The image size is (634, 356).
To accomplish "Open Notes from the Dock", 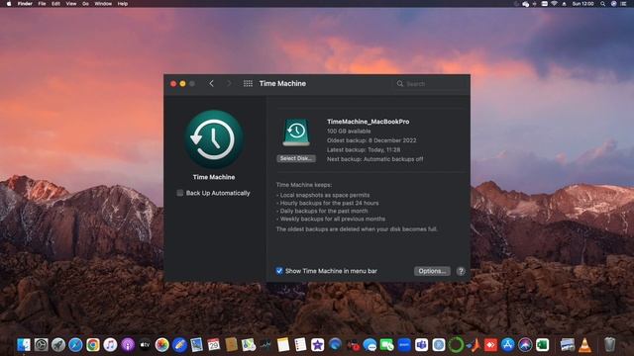I will 283,345.
